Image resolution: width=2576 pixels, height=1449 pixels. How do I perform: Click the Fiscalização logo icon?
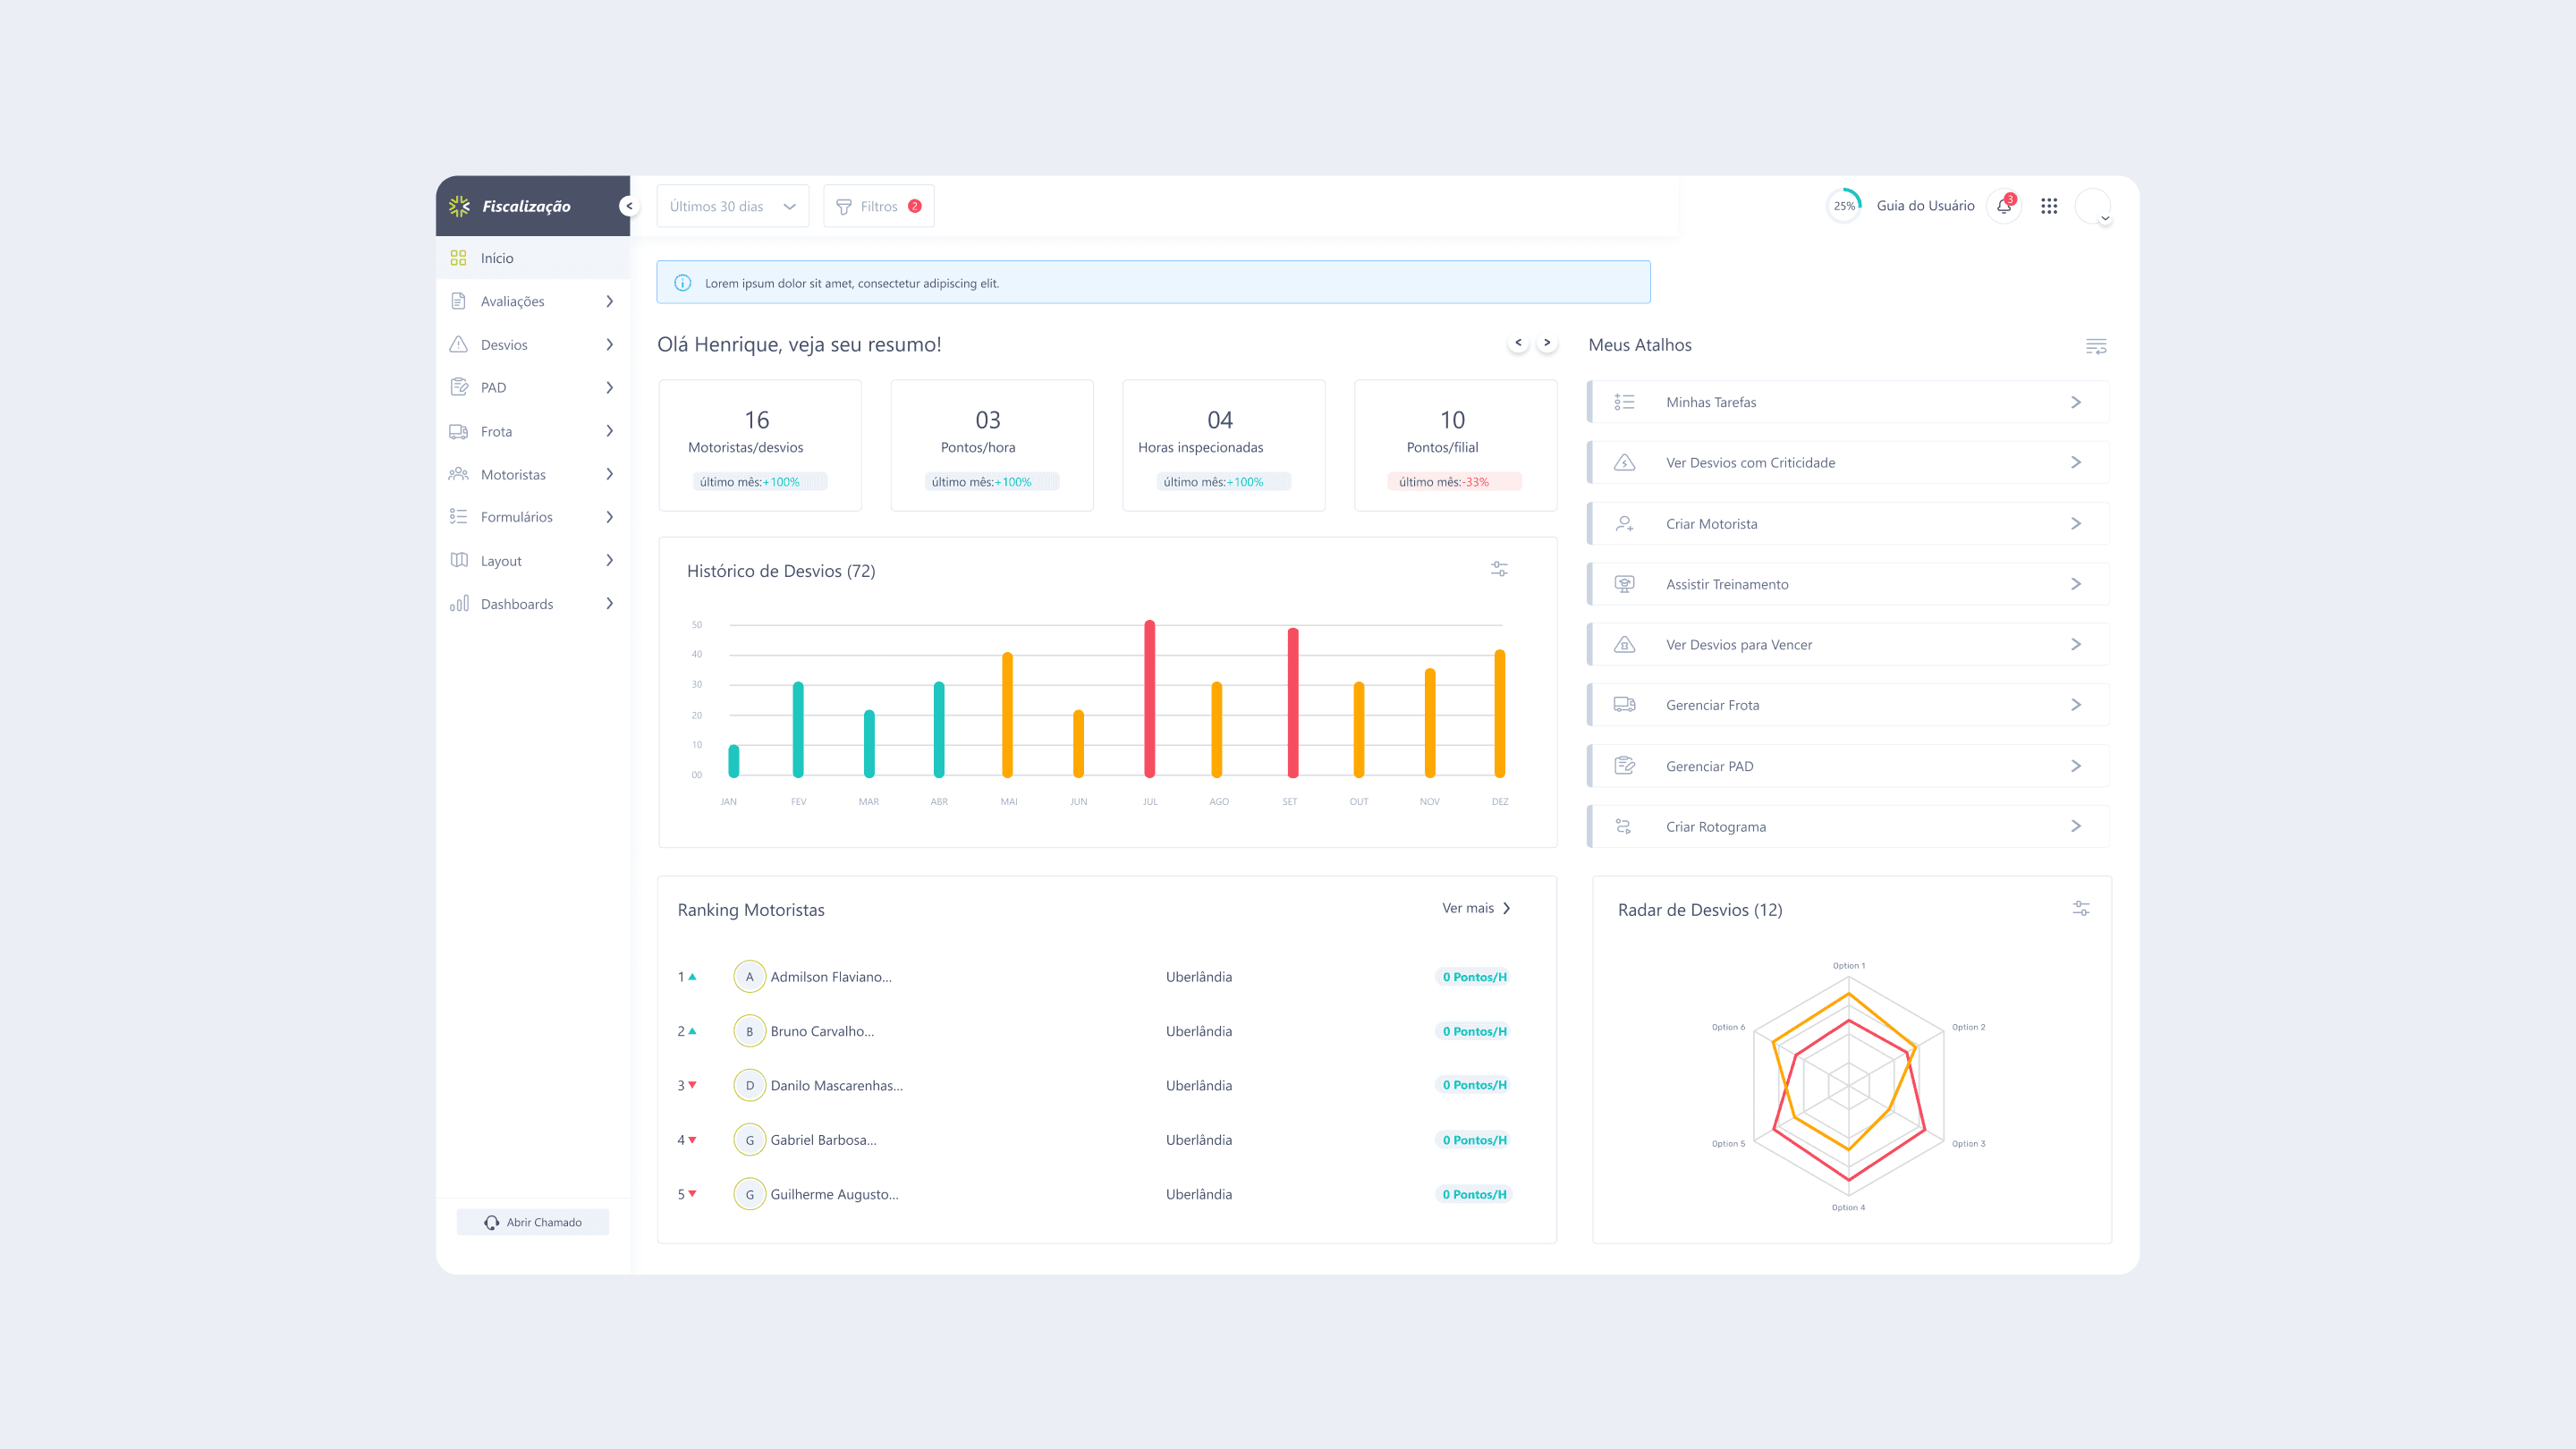(459, 206)
